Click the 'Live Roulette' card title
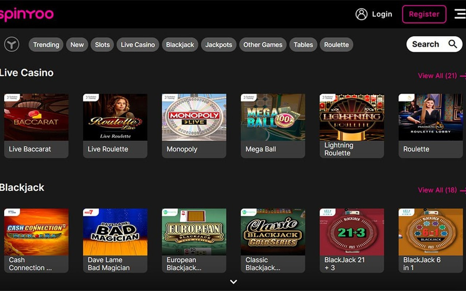 point(108,149)
